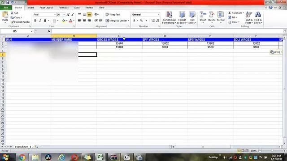
Task: Set Middle Align for cell text
Action: tap(84, 14)
